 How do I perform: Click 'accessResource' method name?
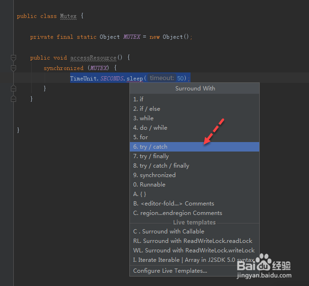point(93,58)
